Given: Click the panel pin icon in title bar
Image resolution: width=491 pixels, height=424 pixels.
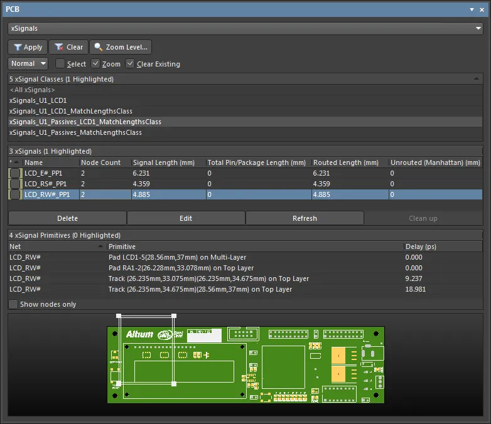Looking at the screenshot, I should 472,9.
